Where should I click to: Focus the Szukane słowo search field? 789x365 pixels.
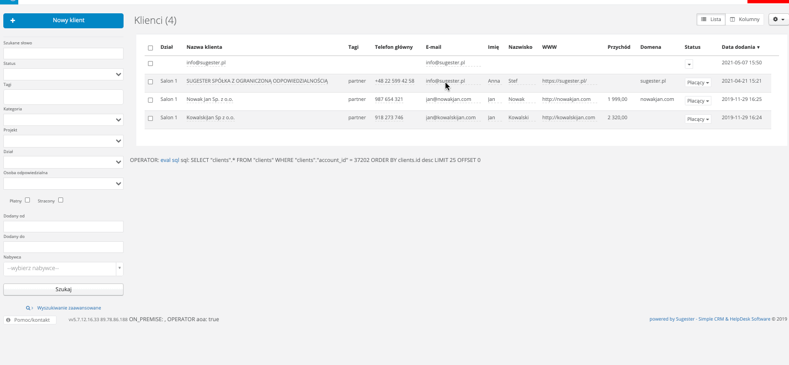tap(63, 53)
